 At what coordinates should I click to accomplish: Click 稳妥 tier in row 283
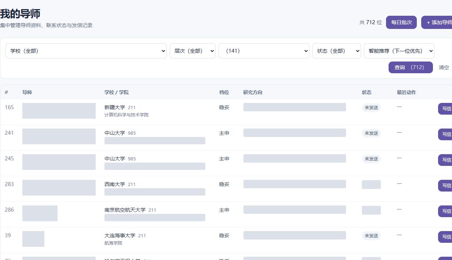[224, 185]
